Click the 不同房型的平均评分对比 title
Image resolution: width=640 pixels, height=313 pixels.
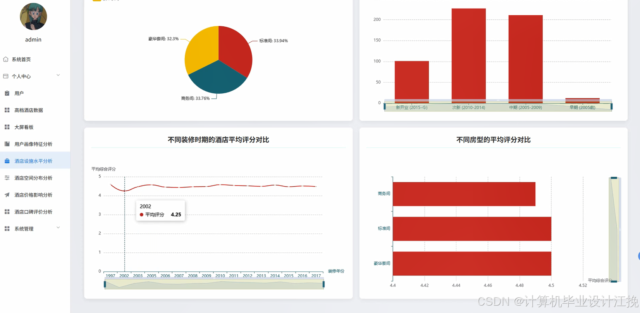click(x=493, y=140)
